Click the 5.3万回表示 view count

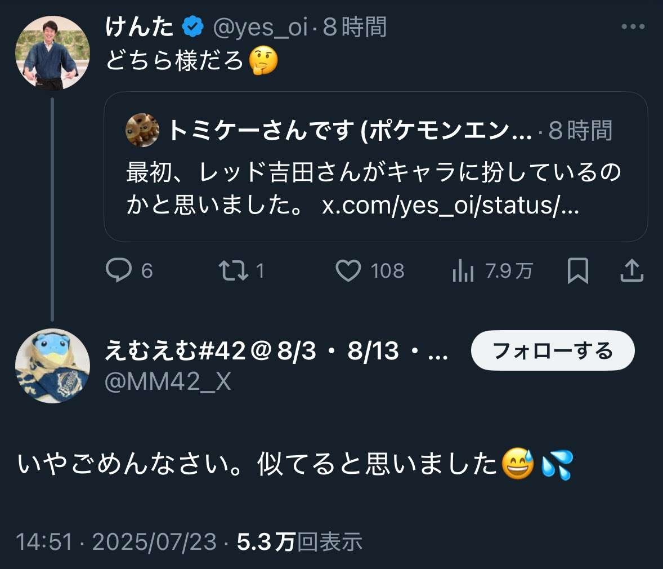(x=299, y=542)
